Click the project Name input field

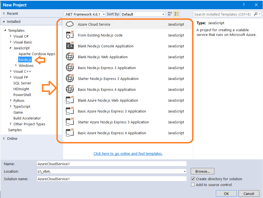112,164
